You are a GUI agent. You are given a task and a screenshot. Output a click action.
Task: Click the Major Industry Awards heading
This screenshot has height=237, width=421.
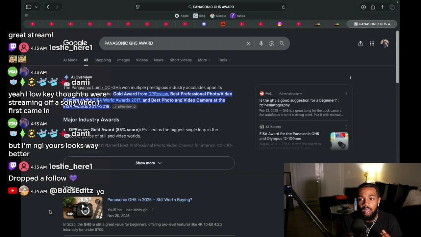point(91,120)
